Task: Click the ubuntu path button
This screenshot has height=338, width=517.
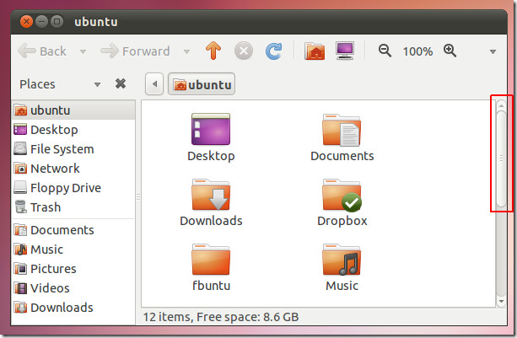Action: tap(202, 84)
